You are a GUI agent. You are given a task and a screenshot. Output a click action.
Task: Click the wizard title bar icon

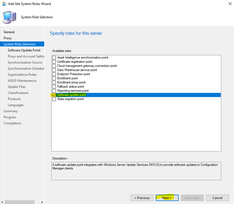pos(4,4)
